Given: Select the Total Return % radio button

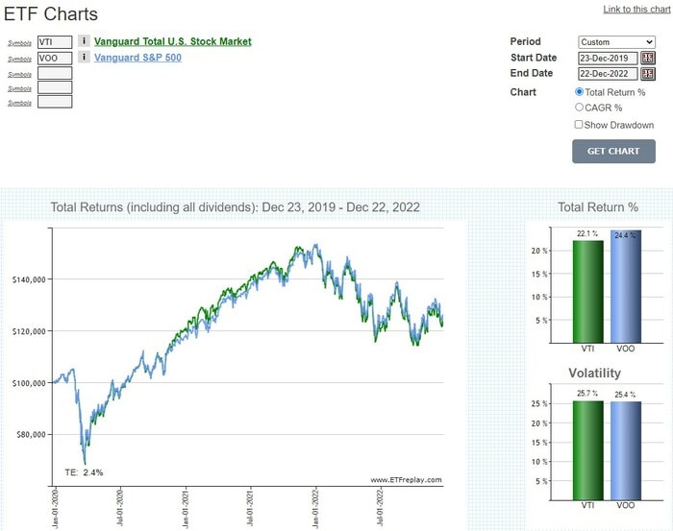Looking at the screenshot, I should [x=579, y=92].
